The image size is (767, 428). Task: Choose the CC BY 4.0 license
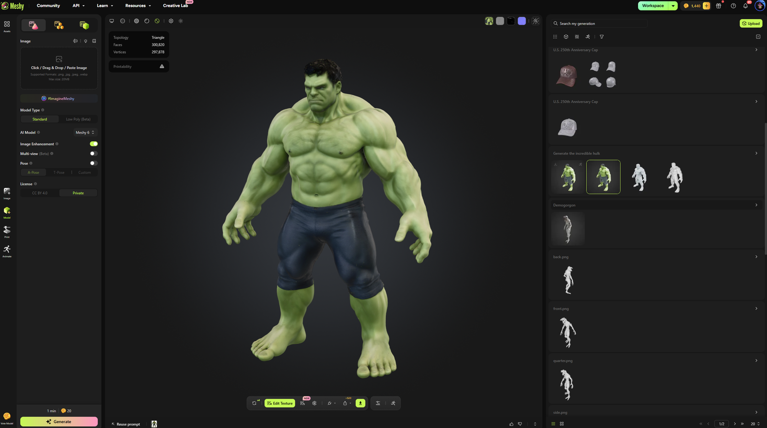(x=40, y=193)
